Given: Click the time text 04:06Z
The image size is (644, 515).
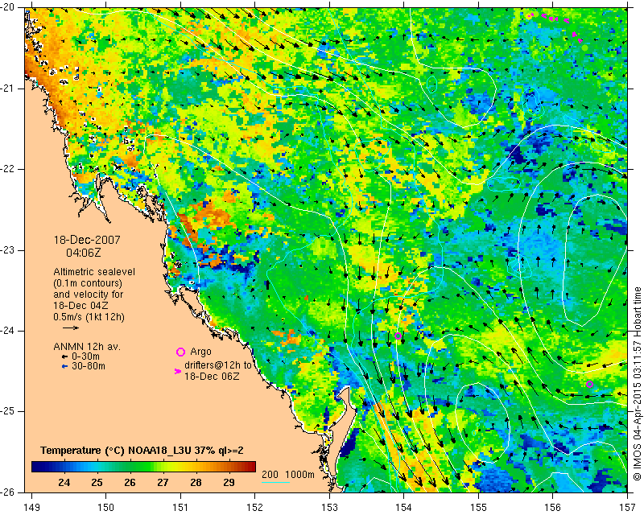Looking at the screenshot, I should (84, 253).
